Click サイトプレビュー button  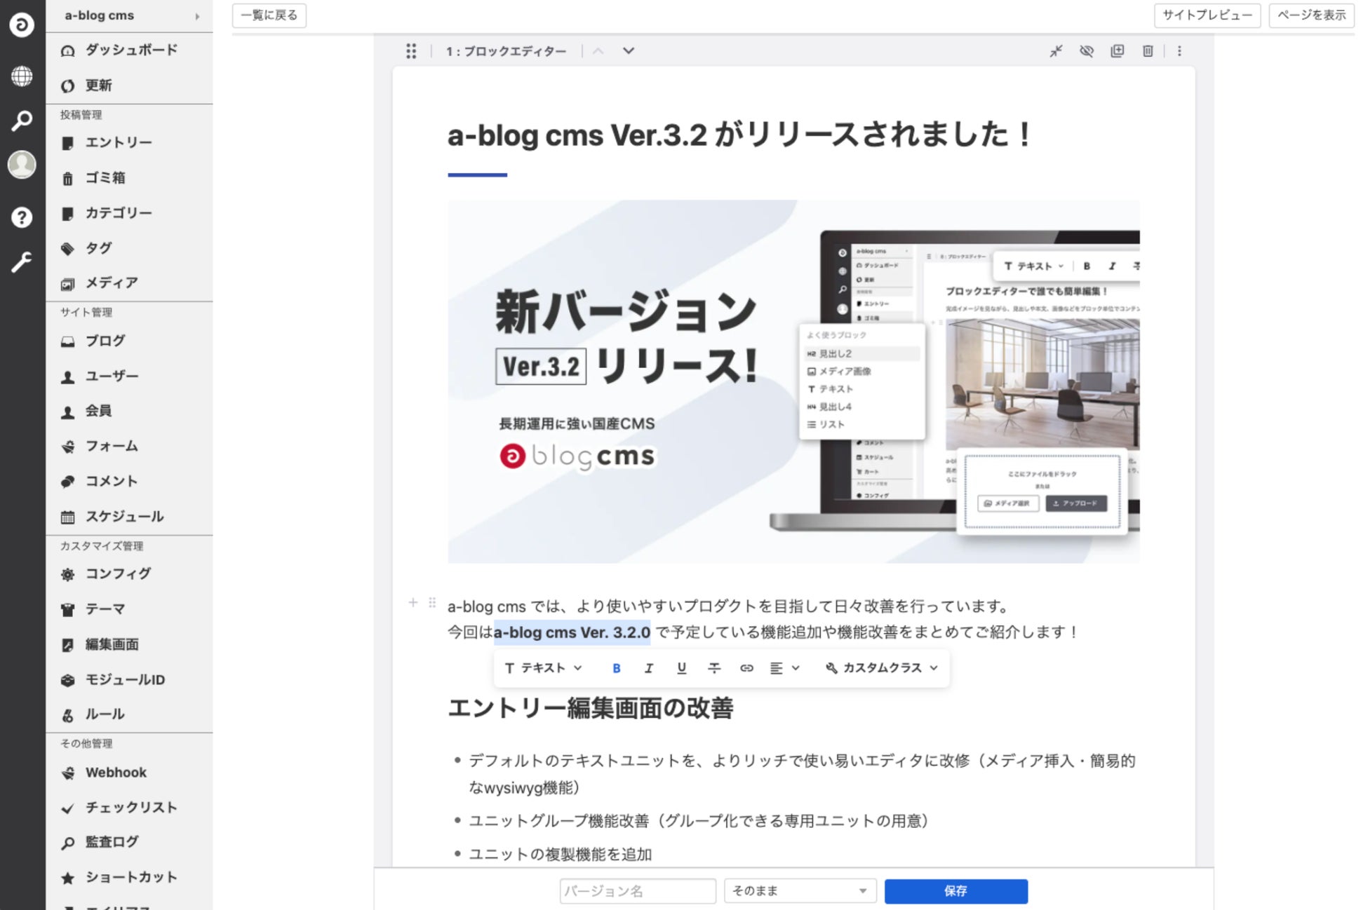[1207, 15]
